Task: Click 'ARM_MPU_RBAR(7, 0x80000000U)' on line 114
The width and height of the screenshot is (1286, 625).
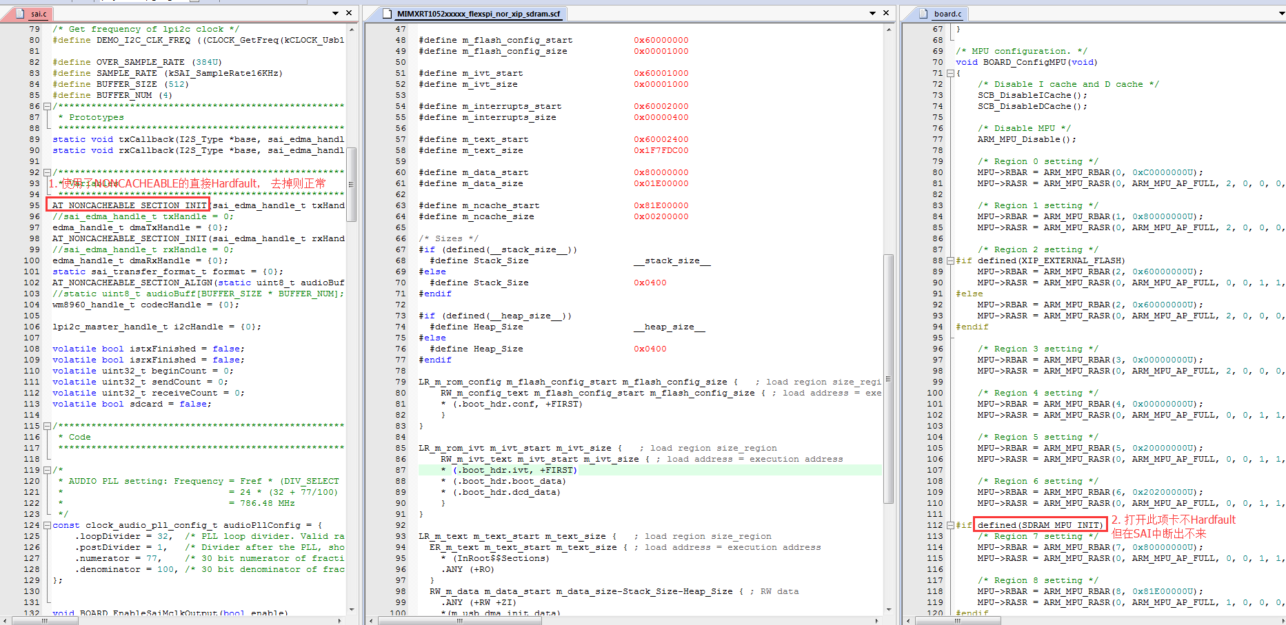Action: 1121,547
